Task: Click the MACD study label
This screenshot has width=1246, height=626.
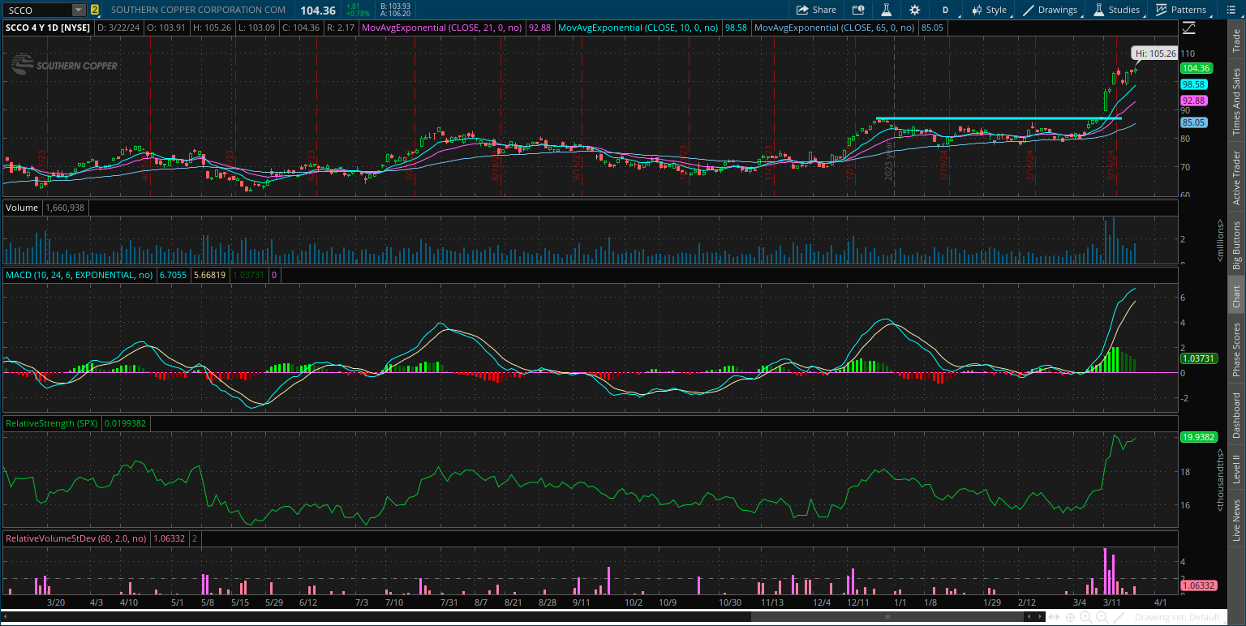Action: (79, 275)
